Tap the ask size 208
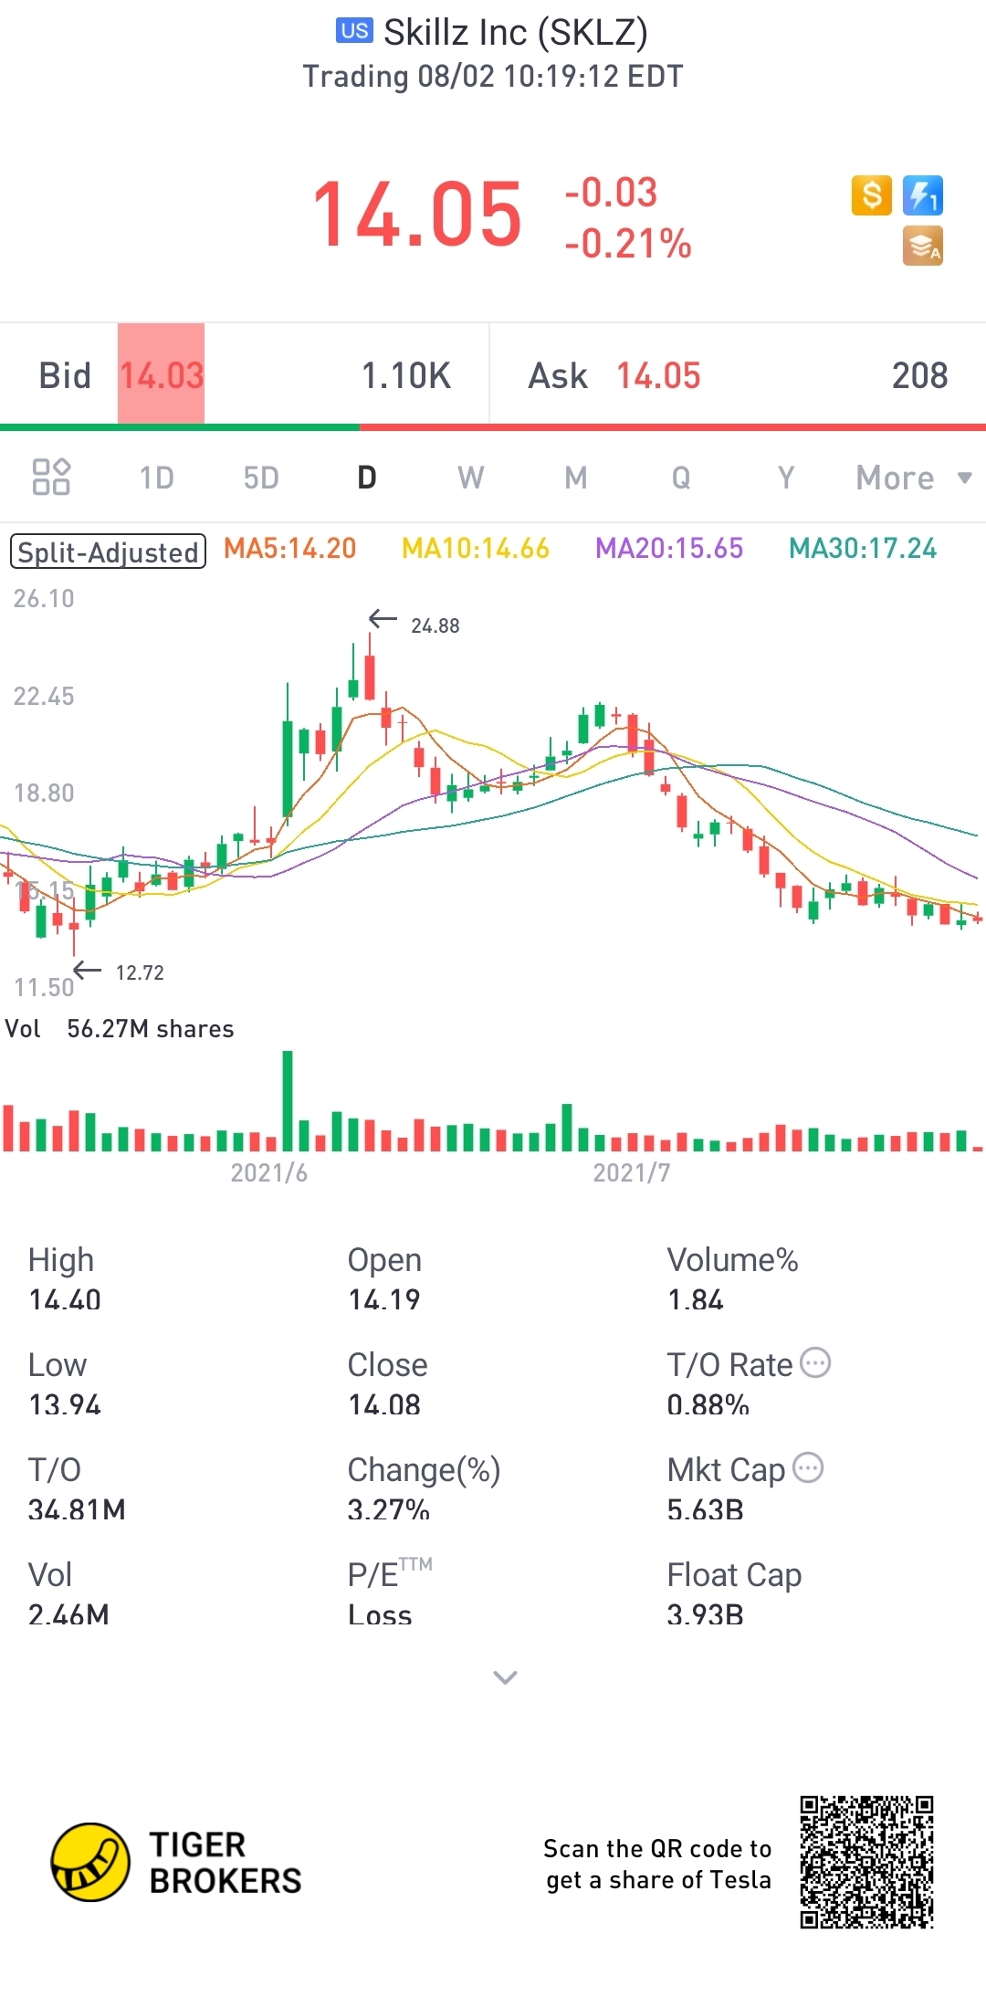Viewport: 986px width, 2007px height. coord(920,375)
